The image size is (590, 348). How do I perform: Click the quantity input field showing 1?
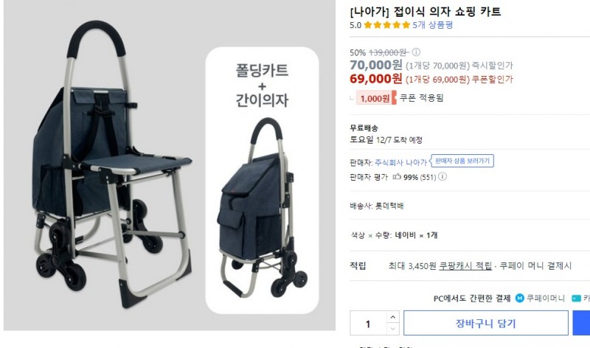368,323
